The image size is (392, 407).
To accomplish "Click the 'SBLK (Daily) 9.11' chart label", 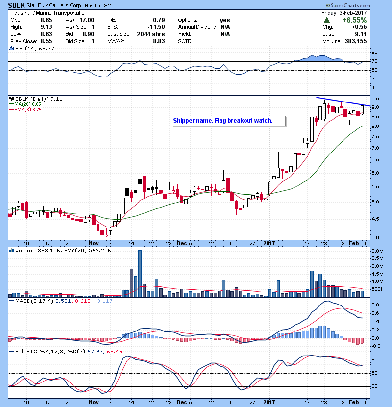I will click(39, 99).
